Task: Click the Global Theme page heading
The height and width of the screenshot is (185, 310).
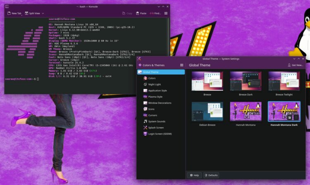Action: point(200,65)
